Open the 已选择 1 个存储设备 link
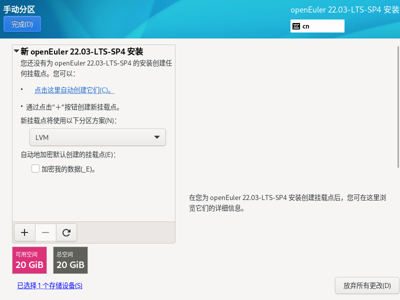Screen dimensions: 400x300 pos(49,285)
